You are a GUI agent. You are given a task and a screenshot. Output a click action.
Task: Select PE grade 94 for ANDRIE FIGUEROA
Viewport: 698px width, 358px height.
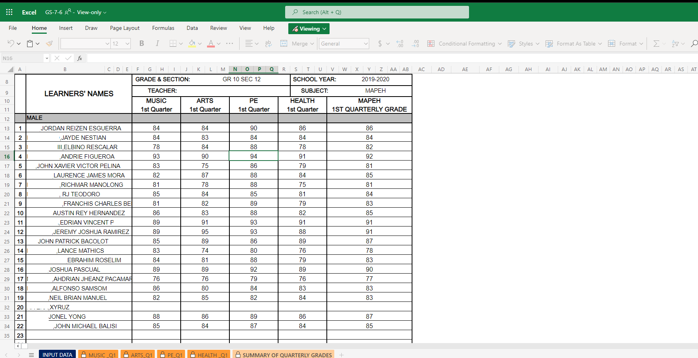click(254, 156)
